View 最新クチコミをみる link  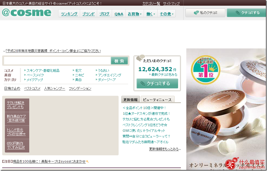point(164,74)
